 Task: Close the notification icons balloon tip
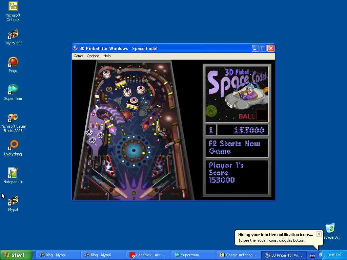tap(319, 234)
